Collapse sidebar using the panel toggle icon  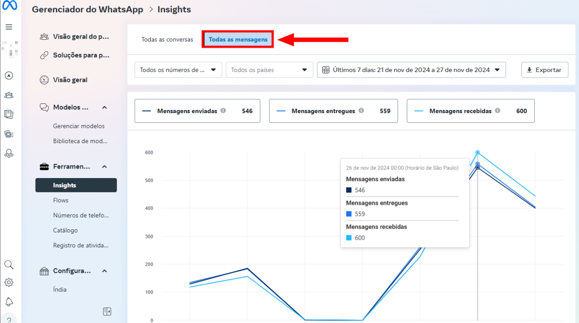click(107, 311)
